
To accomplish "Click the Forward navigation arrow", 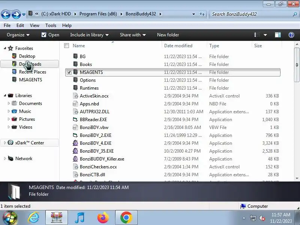I will [16, 14].
